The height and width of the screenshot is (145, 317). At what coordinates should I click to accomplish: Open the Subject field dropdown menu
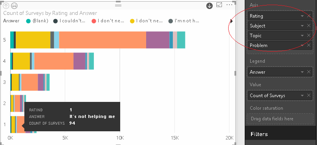click(x=302, y=26)
